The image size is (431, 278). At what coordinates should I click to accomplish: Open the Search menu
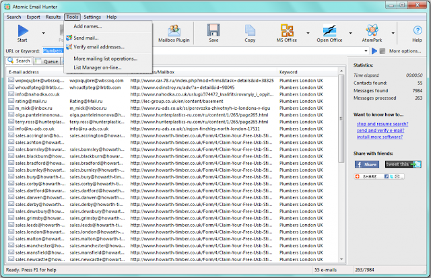pos(13,17)
